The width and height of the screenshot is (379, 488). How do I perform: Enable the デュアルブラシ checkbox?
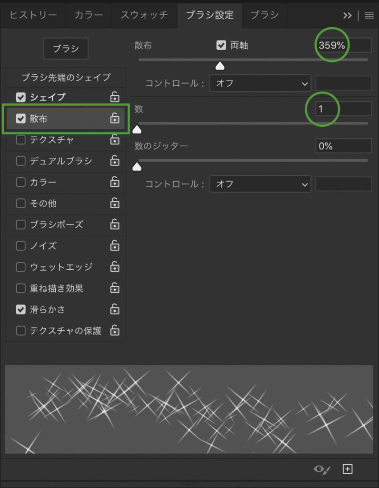click(20, 161)
